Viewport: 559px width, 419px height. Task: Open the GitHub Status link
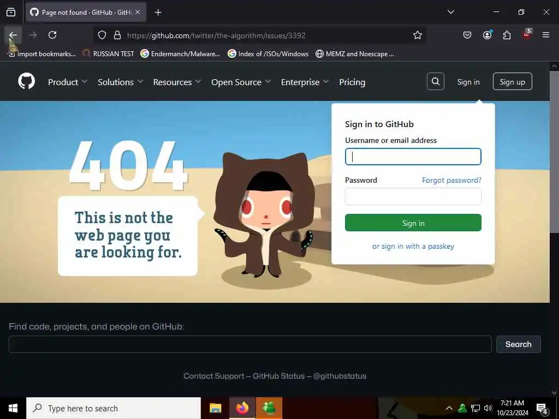[278, 376]
